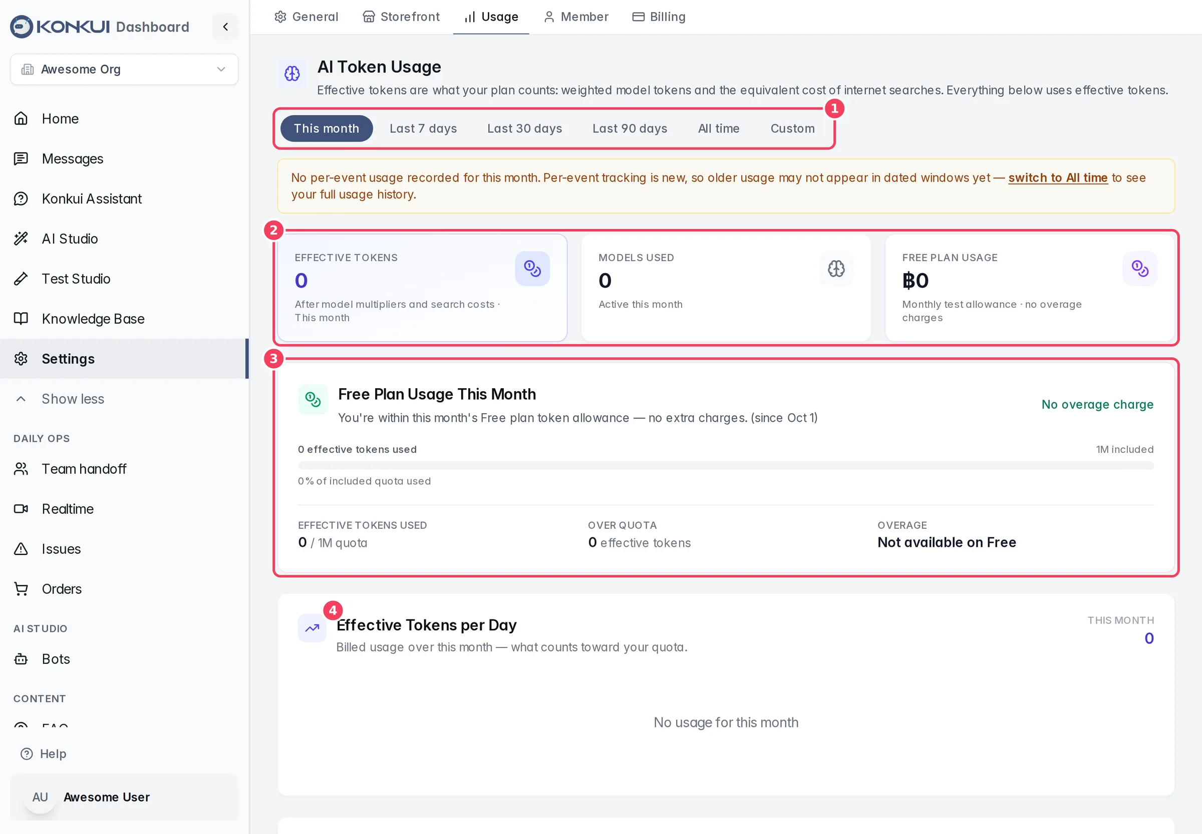Open Messages via its chat icon

point(21,158)
